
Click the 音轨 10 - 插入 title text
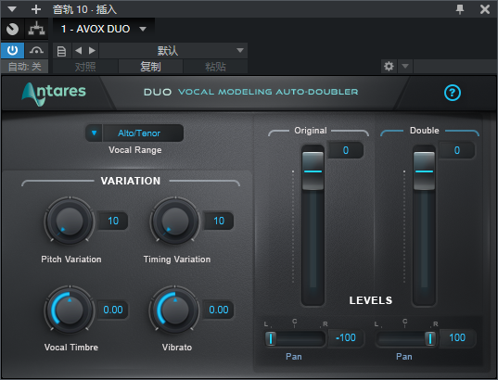pos(84,9)
